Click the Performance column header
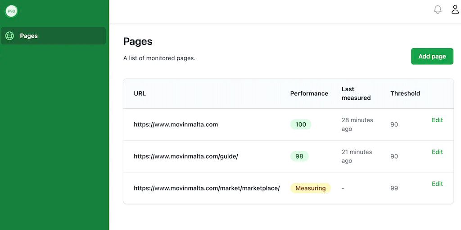Viewport: 461px width, 230px height. (309, 93)
